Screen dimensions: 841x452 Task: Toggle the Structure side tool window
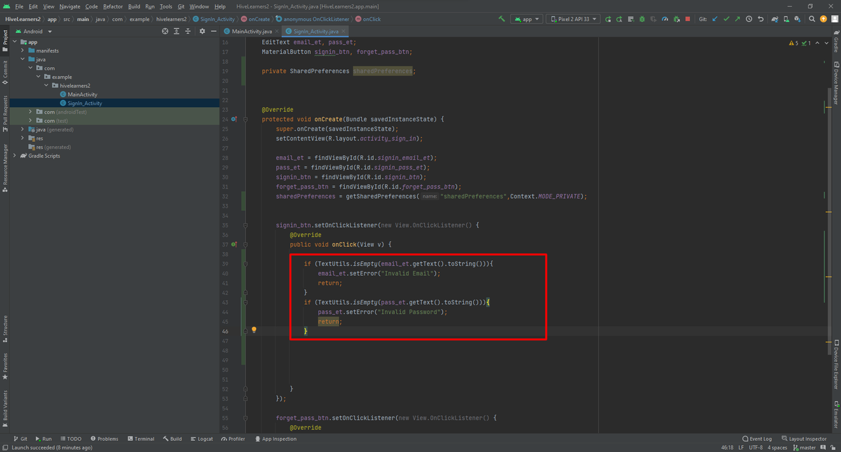click(x=5, y=329)
